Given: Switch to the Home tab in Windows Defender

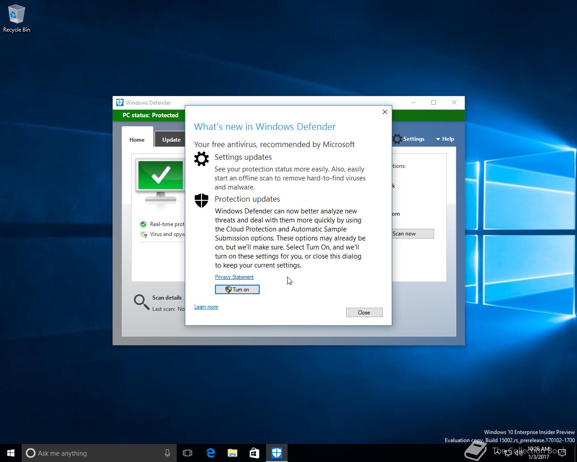Looking at the screenshot, I should 137,139.
